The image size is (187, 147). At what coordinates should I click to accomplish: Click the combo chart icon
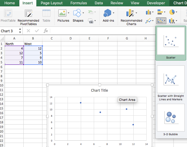[172, 21]
